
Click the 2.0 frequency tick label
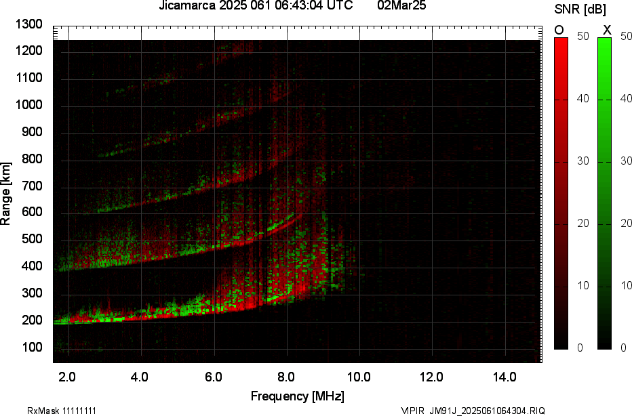point(67,377)
